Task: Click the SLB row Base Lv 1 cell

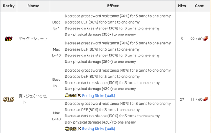Action: pyautogui.click(x=56, y=82)
